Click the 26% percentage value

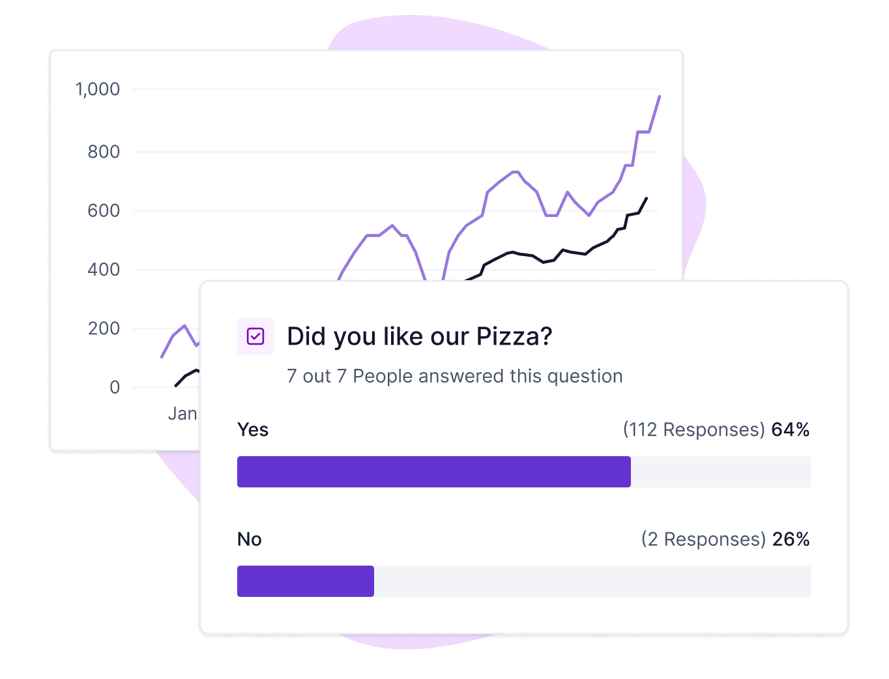tap(791, 540)
